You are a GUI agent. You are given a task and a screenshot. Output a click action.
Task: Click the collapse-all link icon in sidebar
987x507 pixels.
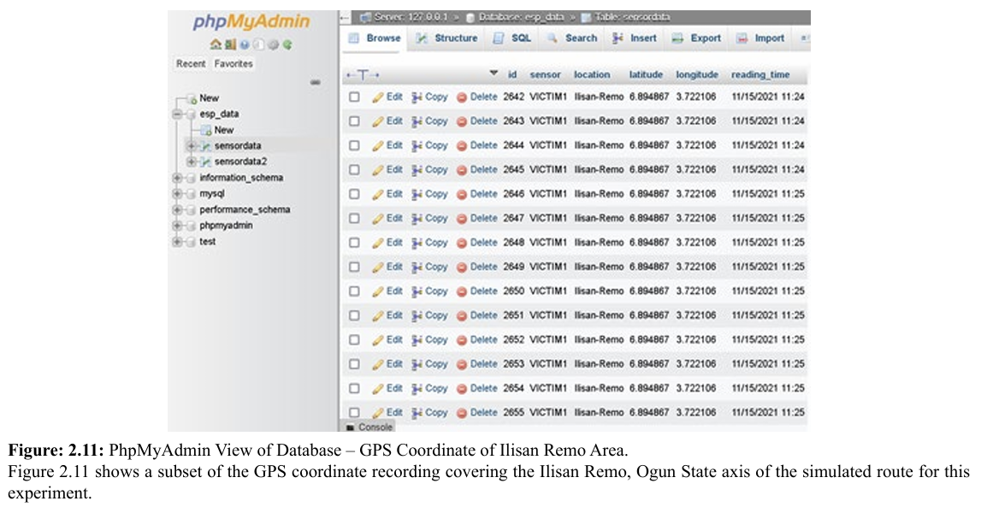click(x=315, y=82)
